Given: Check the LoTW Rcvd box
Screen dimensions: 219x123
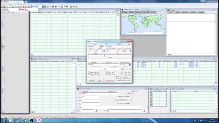Looking at the screenshot, I should click(x=122, y=74).
